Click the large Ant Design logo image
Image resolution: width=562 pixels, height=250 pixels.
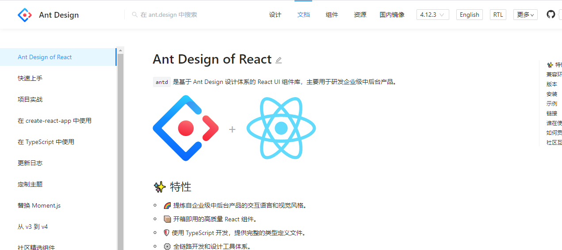pyautogui.click(x=186, y=128)
